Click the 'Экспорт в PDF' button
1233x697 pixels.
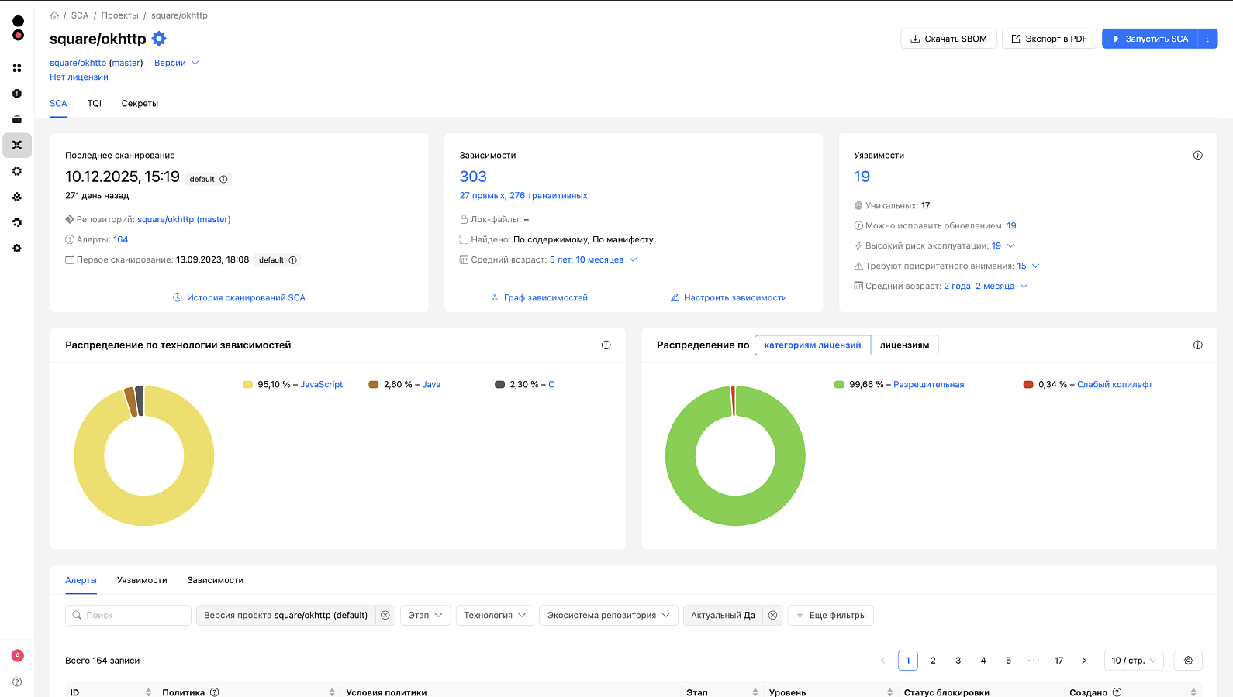(x=1049, y=39)
